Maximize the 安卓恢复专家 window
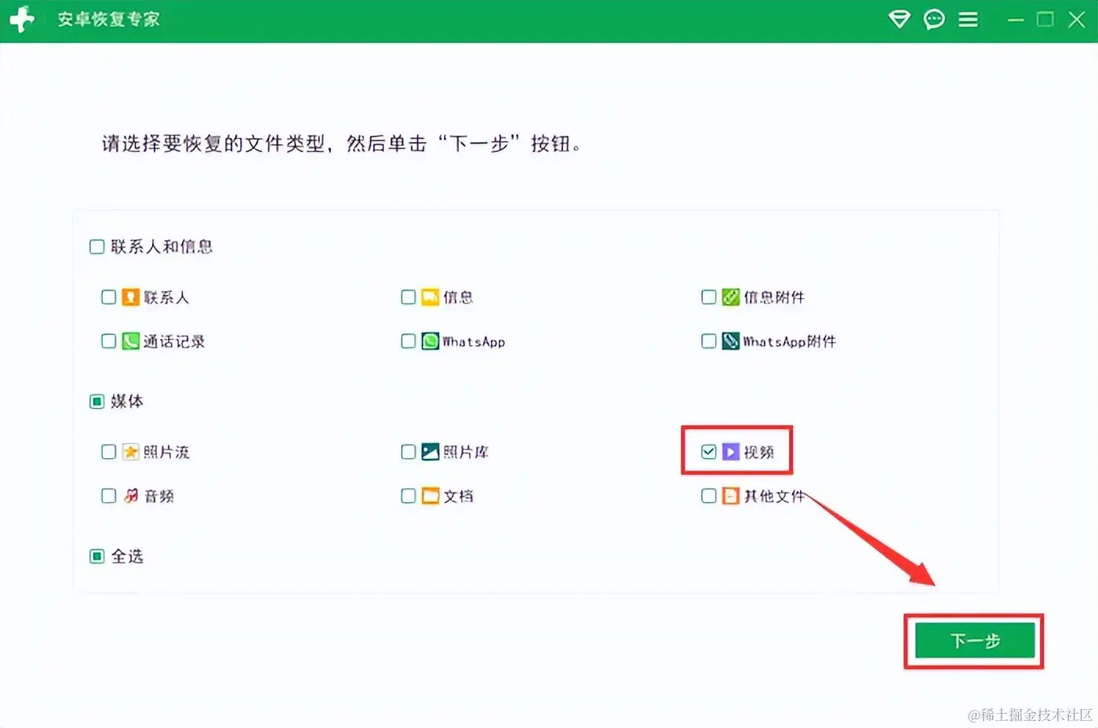The height and width of the screenshot is (728, 1098). pyautogui.click(x=1045, y=20)
